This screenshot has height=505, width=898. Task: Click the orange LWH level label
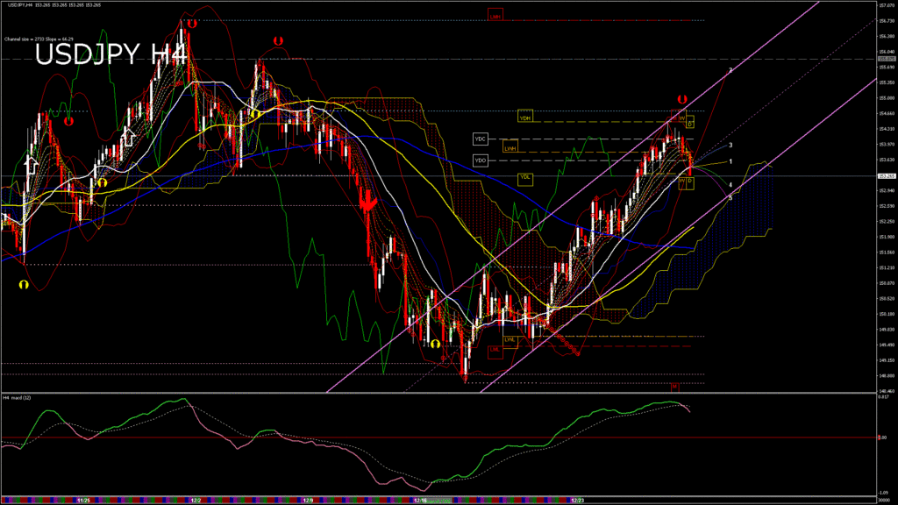click(x=510, y=147)
